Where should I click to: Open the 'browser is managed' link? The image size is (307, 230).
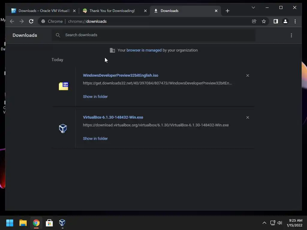144,50
